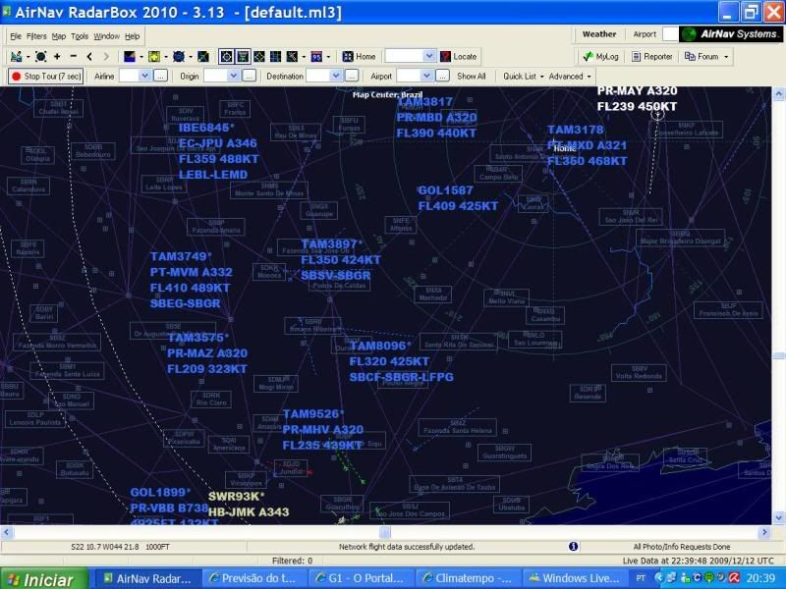Open dropdown arrow beside blue map layer icon
This screenshot has width=786, height=589.
[x=141, y=57]
